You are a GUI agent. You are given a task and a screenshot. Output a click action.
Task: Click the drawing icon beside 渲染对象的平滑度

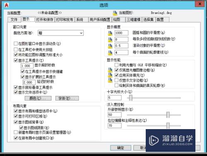(x=110, y=46)
